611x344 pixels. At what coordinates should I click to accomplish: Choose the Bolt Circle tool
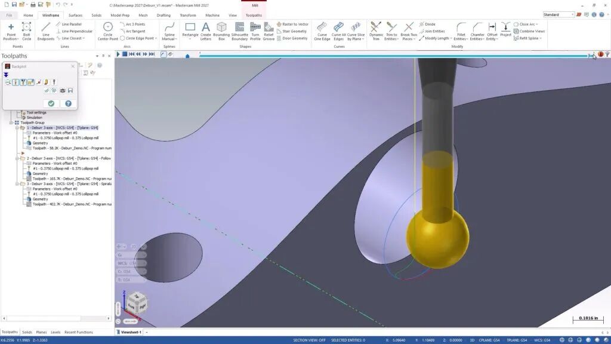click(x=26, y=31)
